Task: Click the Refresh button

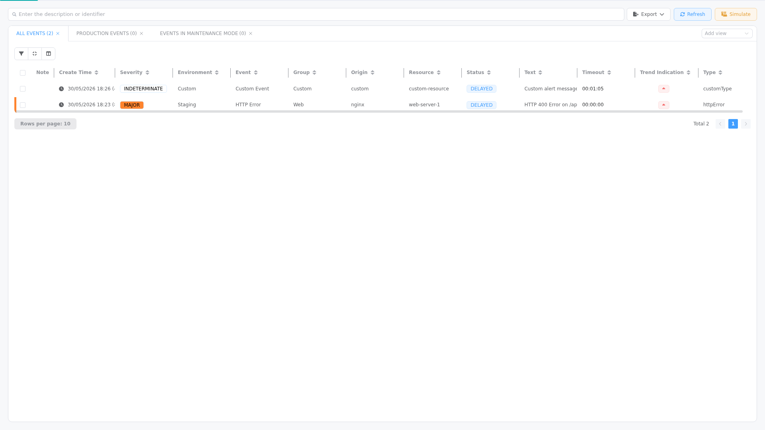Action: tap(692, 14)
